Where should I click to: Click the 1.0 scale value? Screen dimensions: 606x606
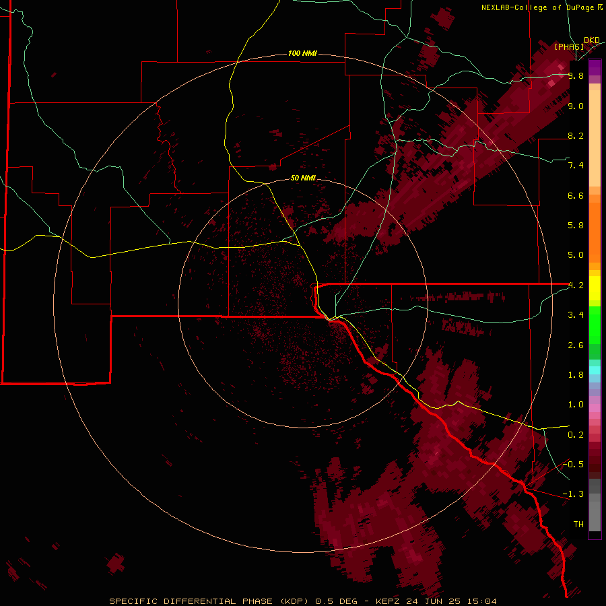[x=576, y=405]
